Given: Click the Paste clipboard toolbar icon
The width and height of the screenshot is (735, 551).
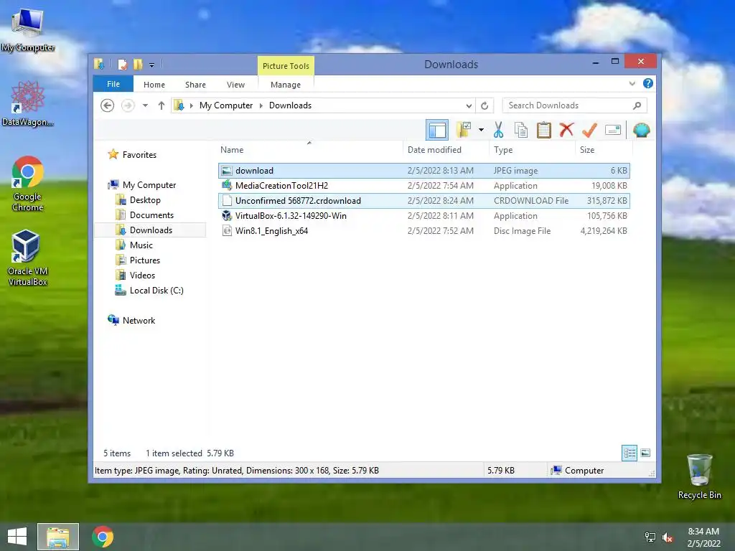Looking at the screenshot, I should tap(544, 130).
